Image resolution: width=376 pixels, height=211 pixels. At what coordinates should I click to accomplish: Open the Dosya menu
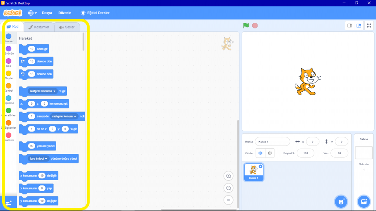(x=47, y=13)
